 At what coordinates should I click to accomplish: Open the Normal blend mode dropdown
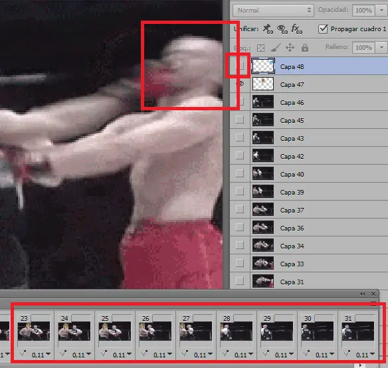tap(273, 10)
